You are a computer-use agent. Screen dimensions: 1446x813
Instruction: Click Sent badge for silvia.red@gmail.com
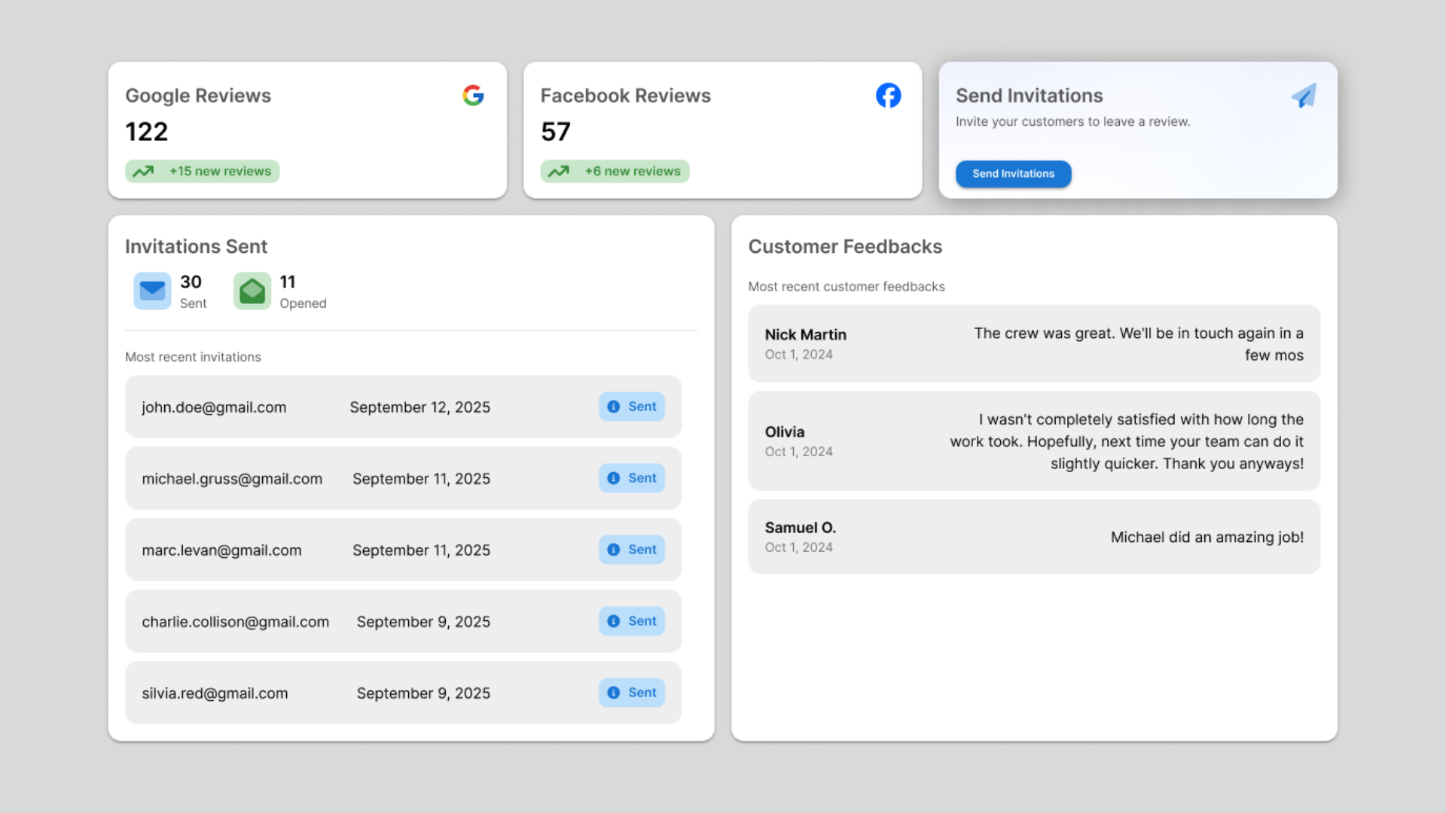pos(632,693)
